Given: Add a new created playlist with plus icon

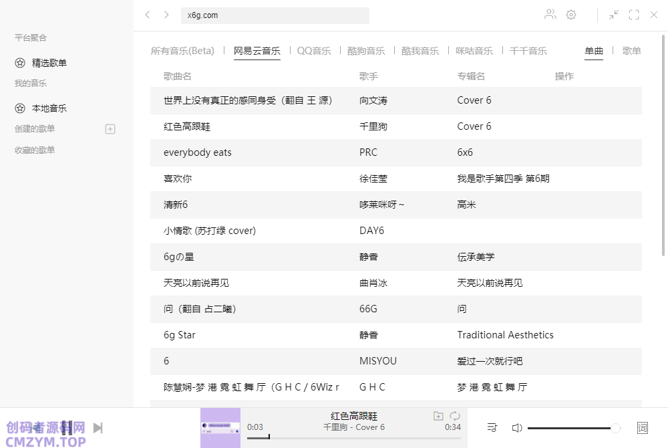Looking at the screenshot, I should click(x=110, y=129).
